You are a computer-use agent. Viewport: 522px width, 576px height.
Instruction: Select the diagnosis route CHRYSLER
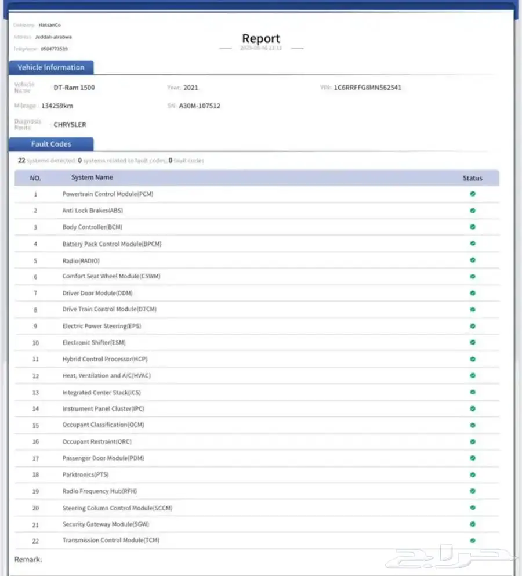click(70, 125)
